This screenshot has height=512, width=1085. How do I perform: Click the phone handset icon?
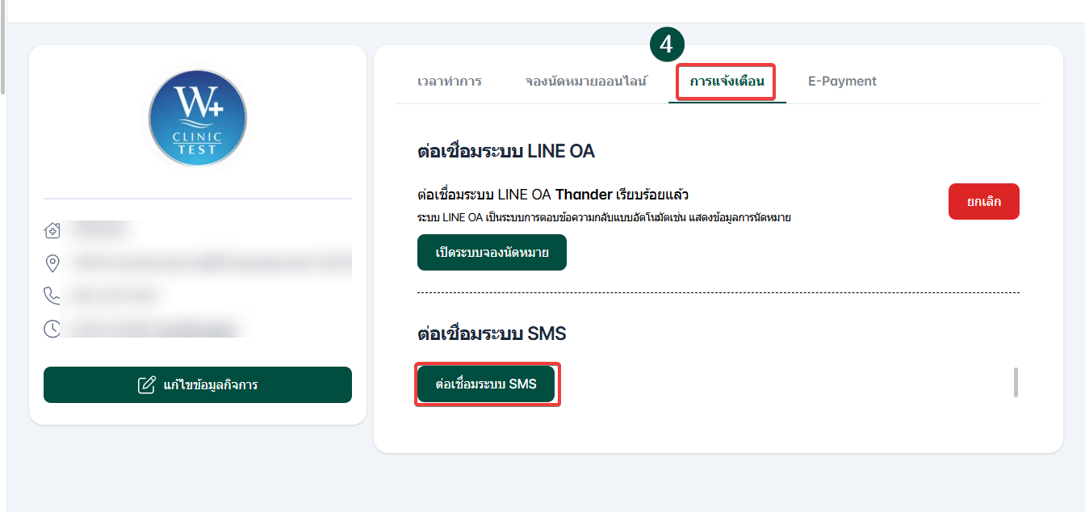point(52,296)
